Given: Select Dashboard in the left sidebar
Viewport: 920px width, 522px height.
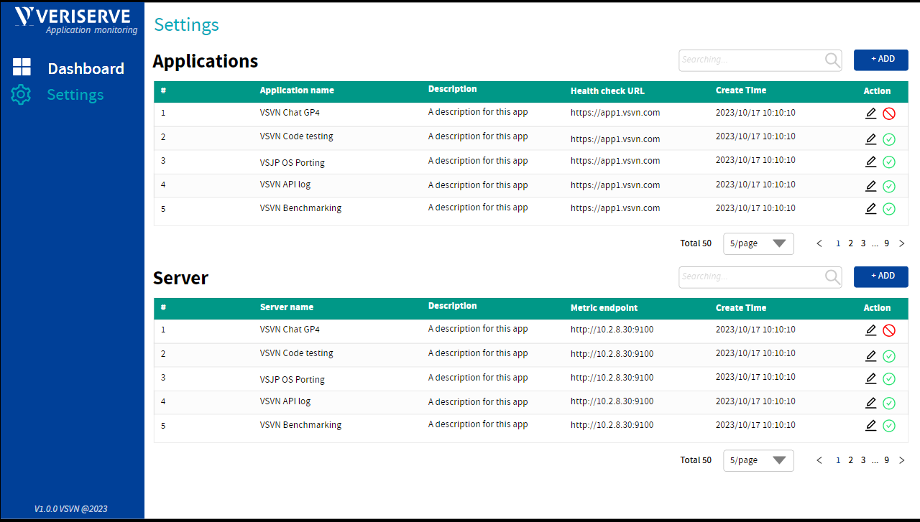Looking at the screenshot, I should pos(86,68).
